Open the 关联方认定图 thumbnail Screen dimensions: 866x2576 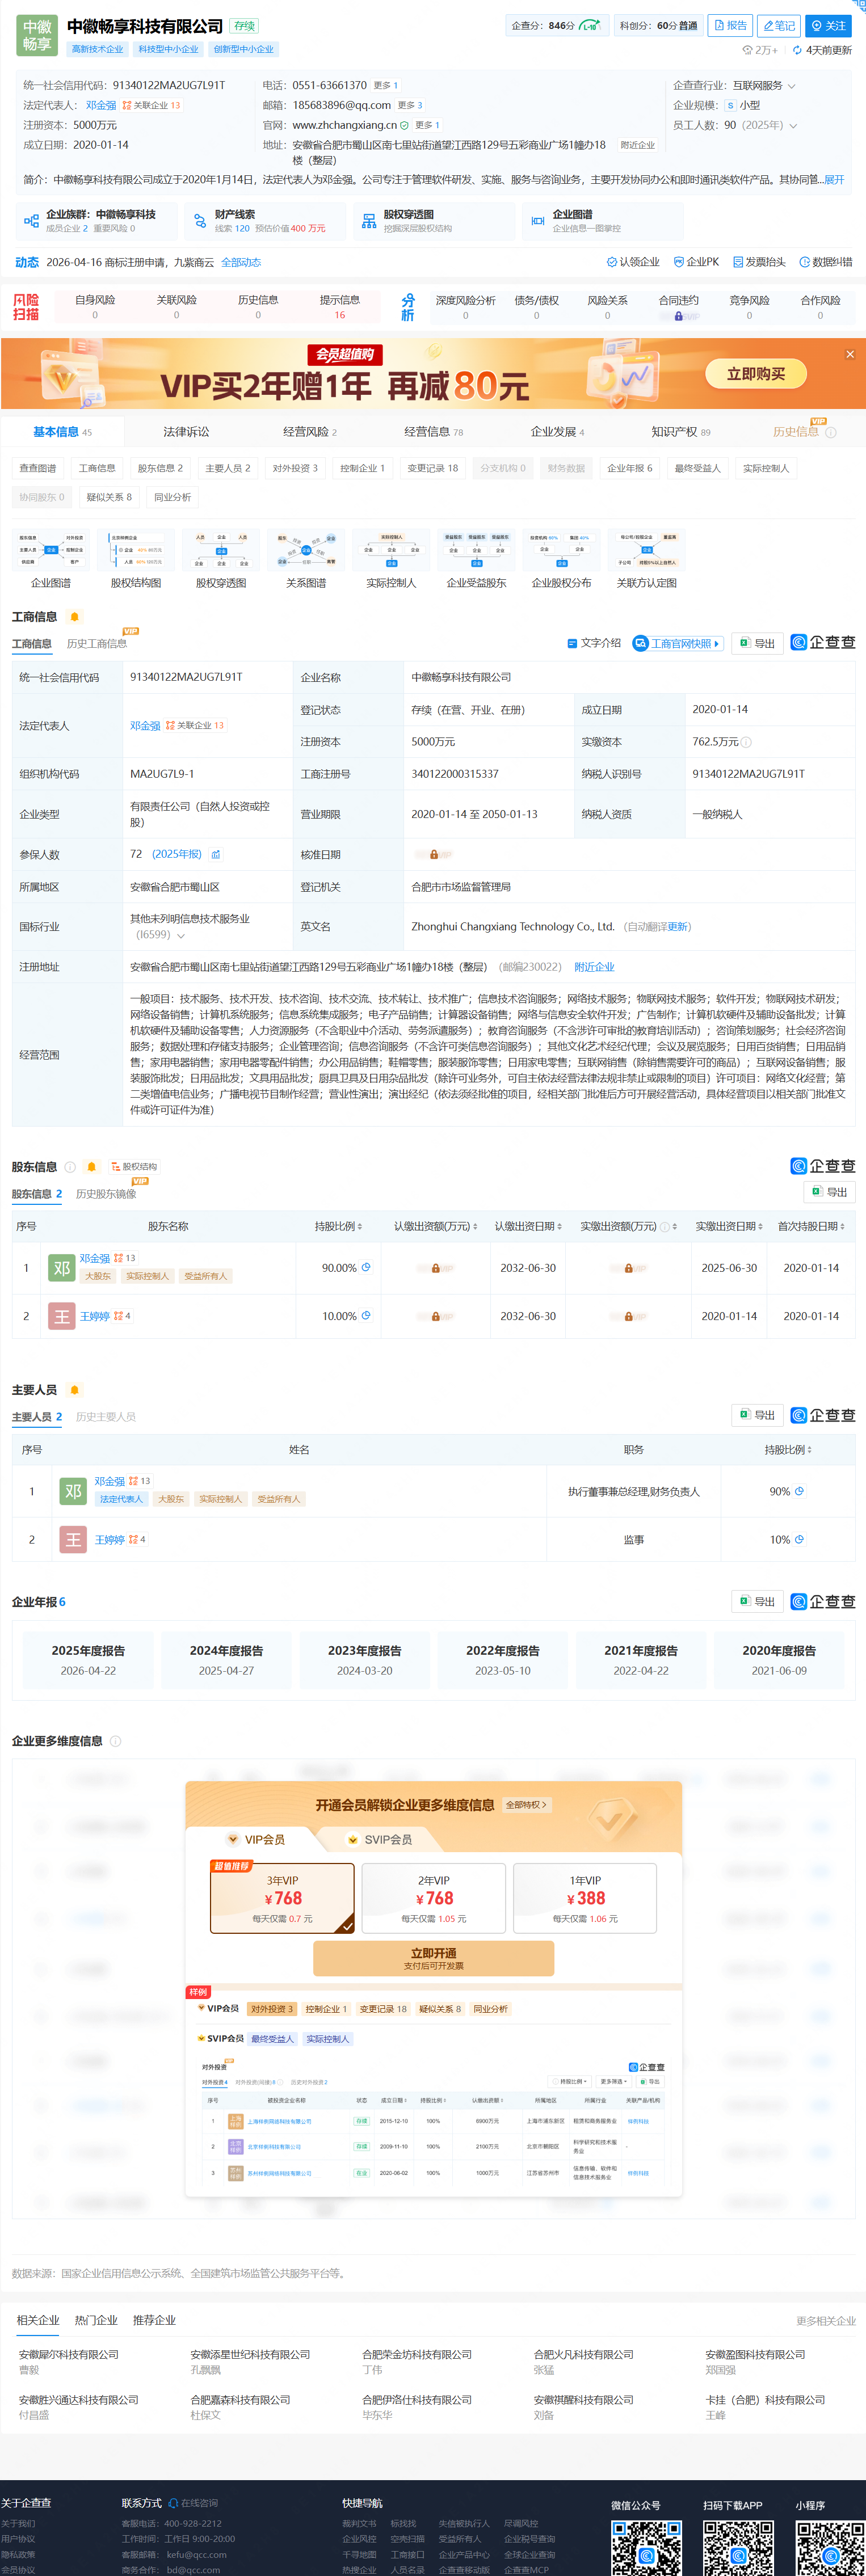646,560
